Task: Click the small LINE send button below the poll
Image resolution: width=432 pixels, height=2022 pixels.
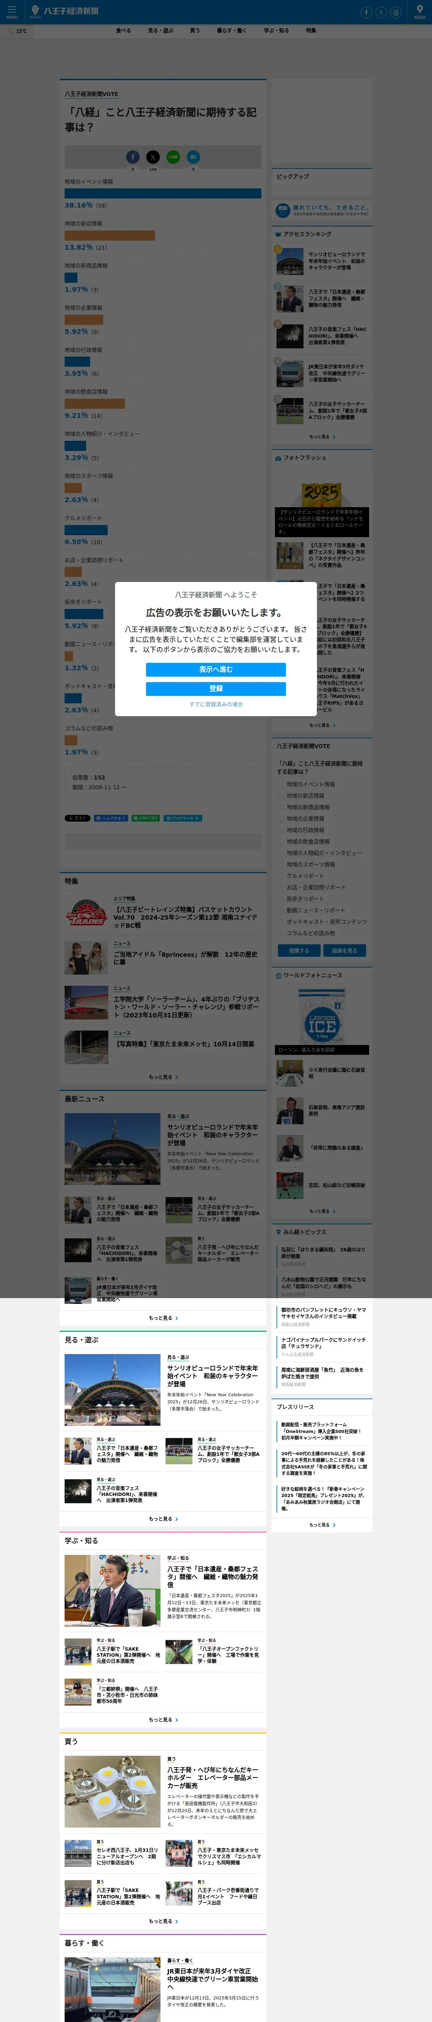Action: pyautogui.click(x=146, y=818)
